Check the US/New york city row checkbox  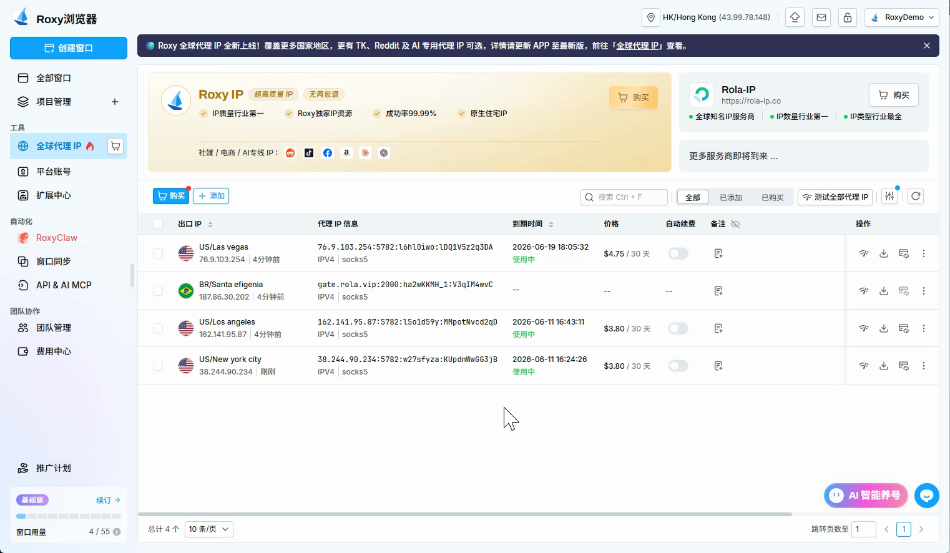click(x=158, y=366)
